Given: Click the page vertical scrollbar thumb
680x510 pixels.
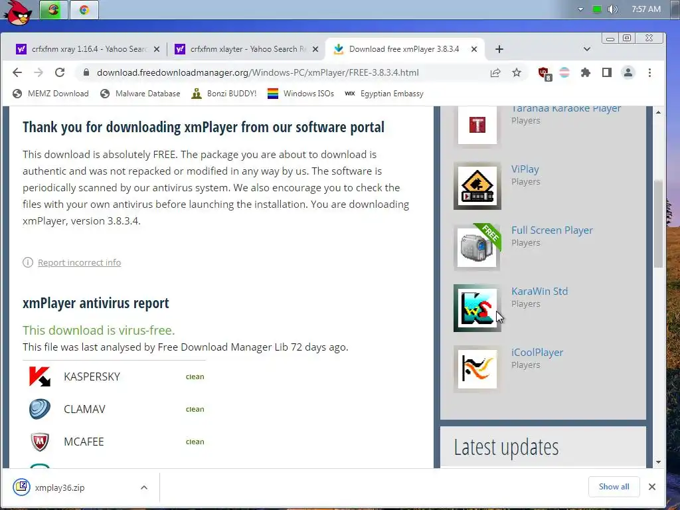Looking at the screenshot, I should coord(658,224).
